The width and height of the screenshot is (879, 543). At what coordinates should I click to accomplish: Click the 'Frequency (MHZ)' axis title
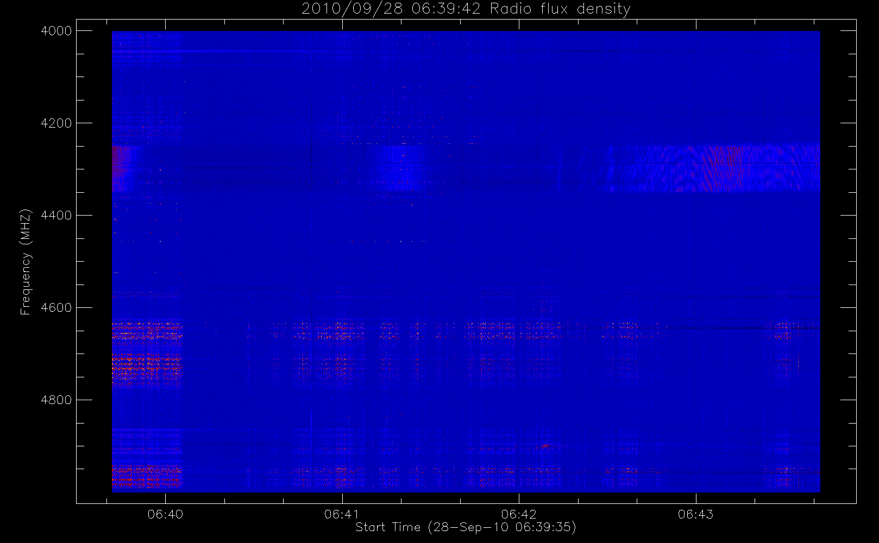(26, 262)
